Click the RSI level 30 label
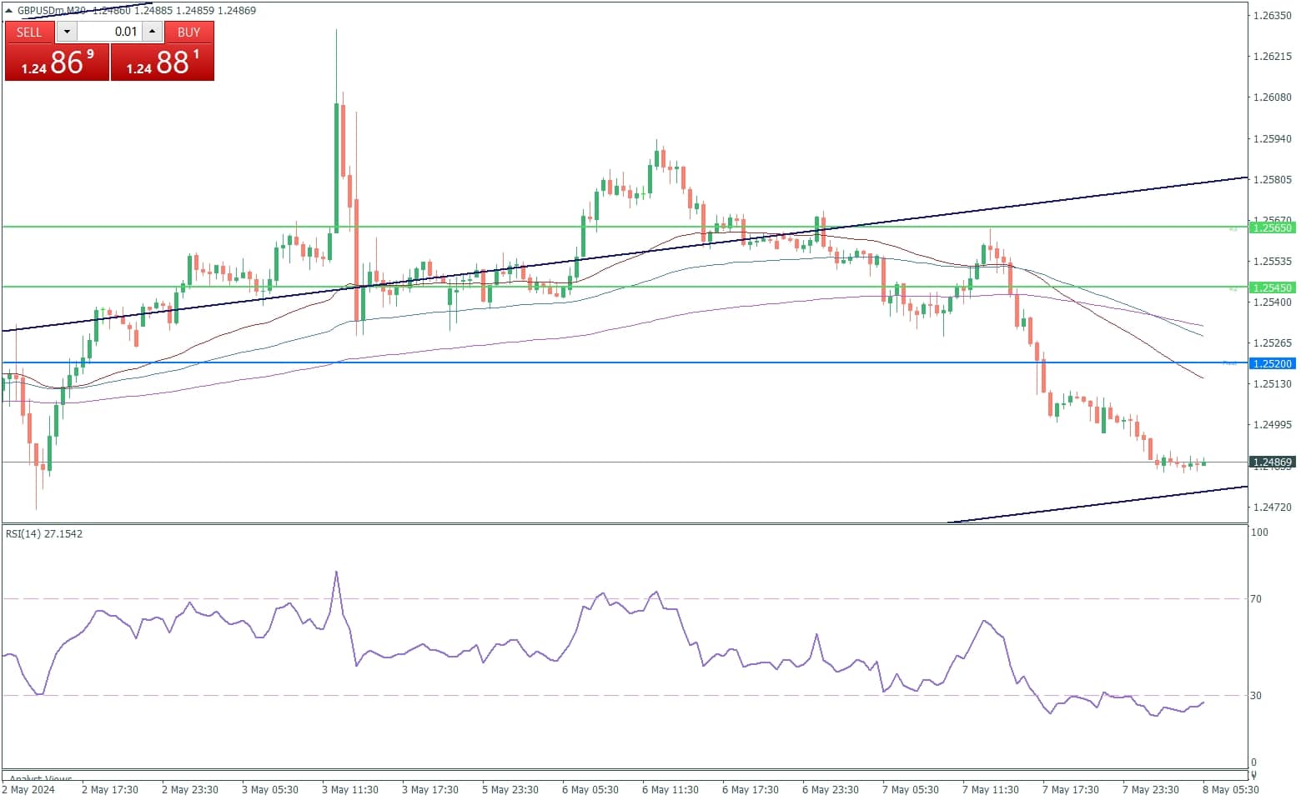This screenshot has height=800, width=1301. pyautogui.click(x=1256, y=696)
